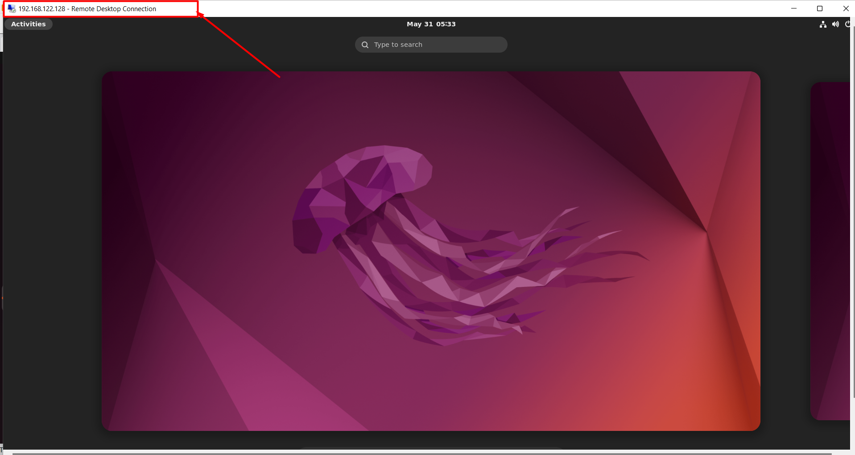Select the jellyfish wallpaper workspace thumbnail
The width and height of the screenshot is (855, 455).
point(431,251)
